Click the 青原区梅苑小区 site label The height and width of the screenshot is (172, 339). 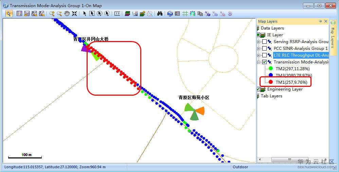click(194, 98)
